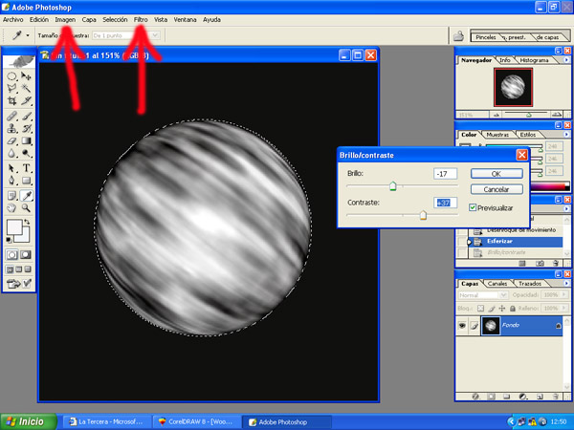This screenshot has width=574, height=430.
Task: Click trash icon in Layers panel
Action: (x=555, y=397)
